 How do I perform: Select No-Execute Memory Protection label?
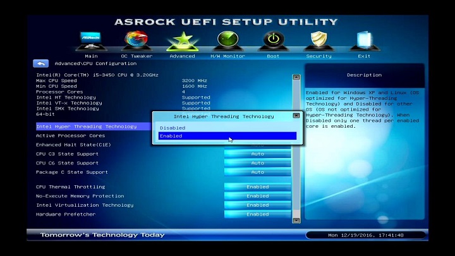tap(80, 196)
